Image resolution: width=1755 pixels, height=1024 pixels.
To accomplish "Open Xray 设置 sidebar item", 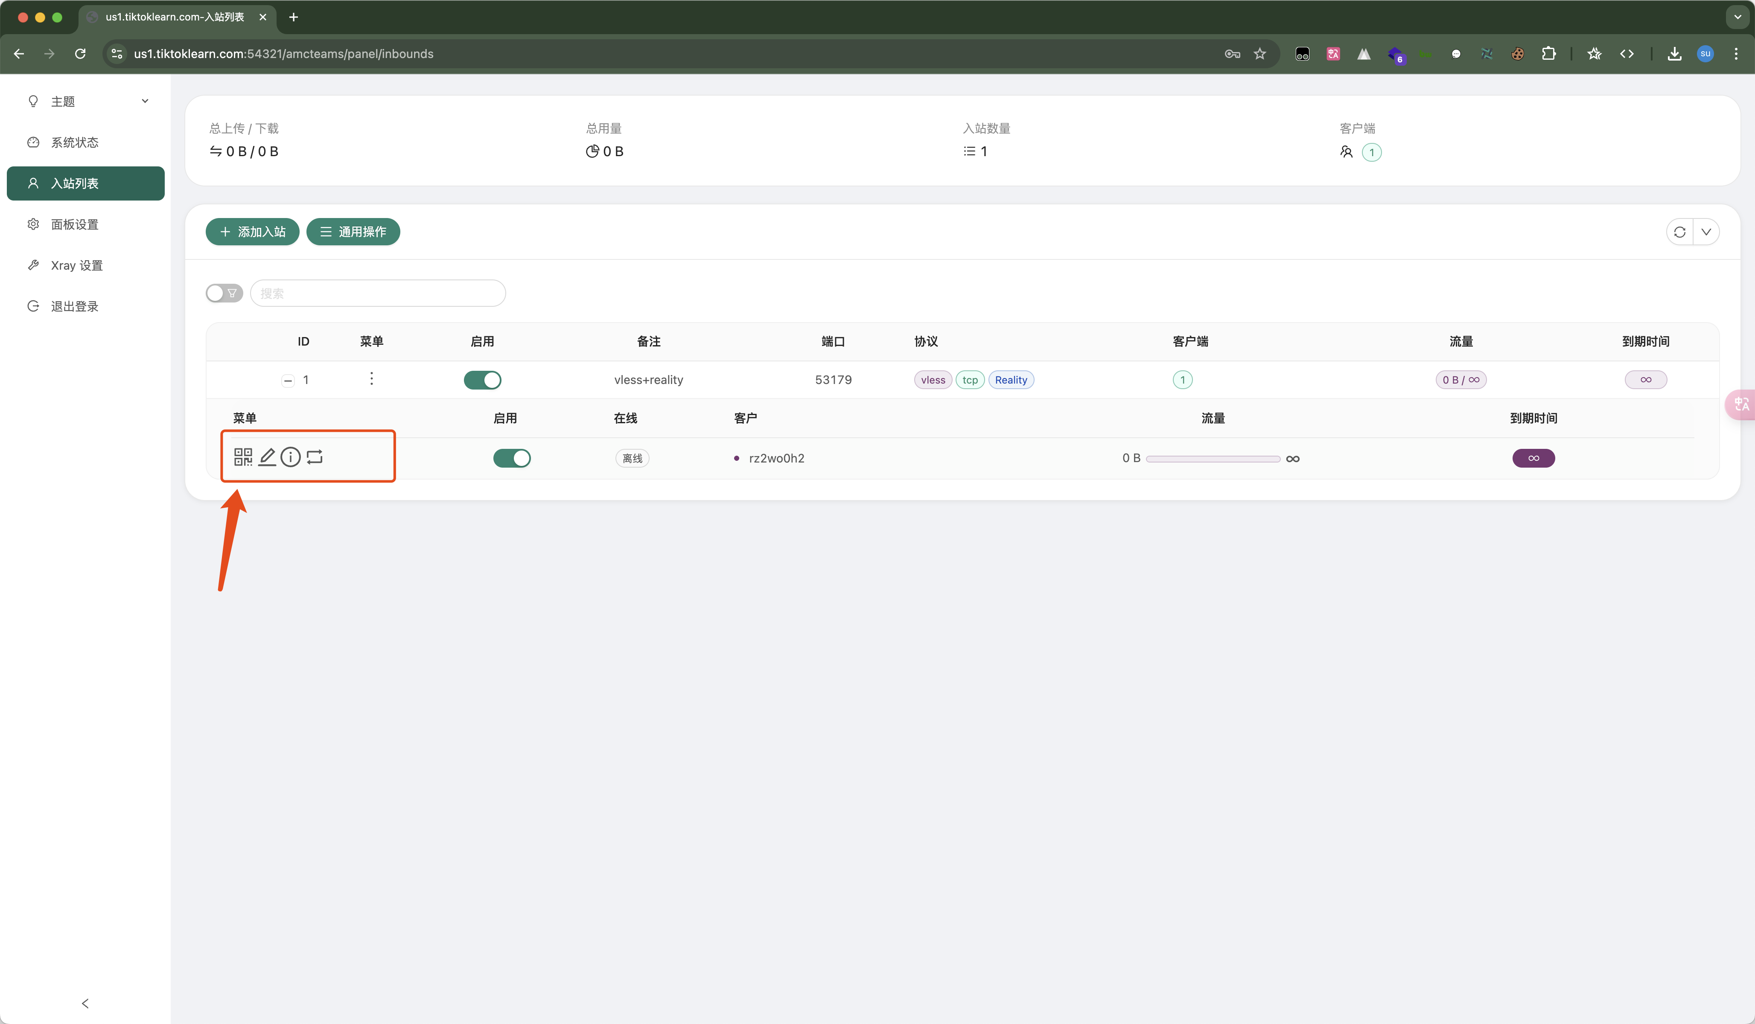I will tap(76, 265).
